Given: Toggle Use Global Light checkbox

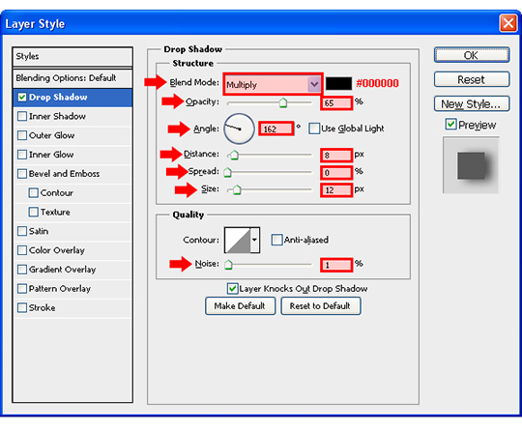Looking at the screenshot, I should click(x=313, y=129).
